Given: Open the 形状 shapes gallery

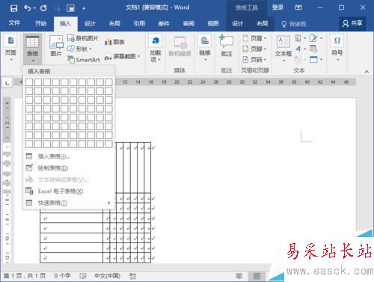Looking at the screenshot, I should coord(80,49).
